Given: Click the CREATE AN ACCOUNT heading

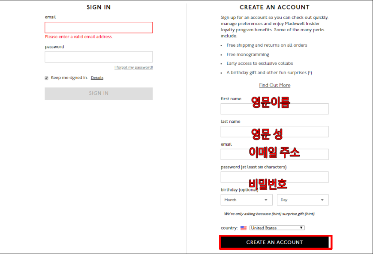Looking at the screenshot, I should (274, 7).
